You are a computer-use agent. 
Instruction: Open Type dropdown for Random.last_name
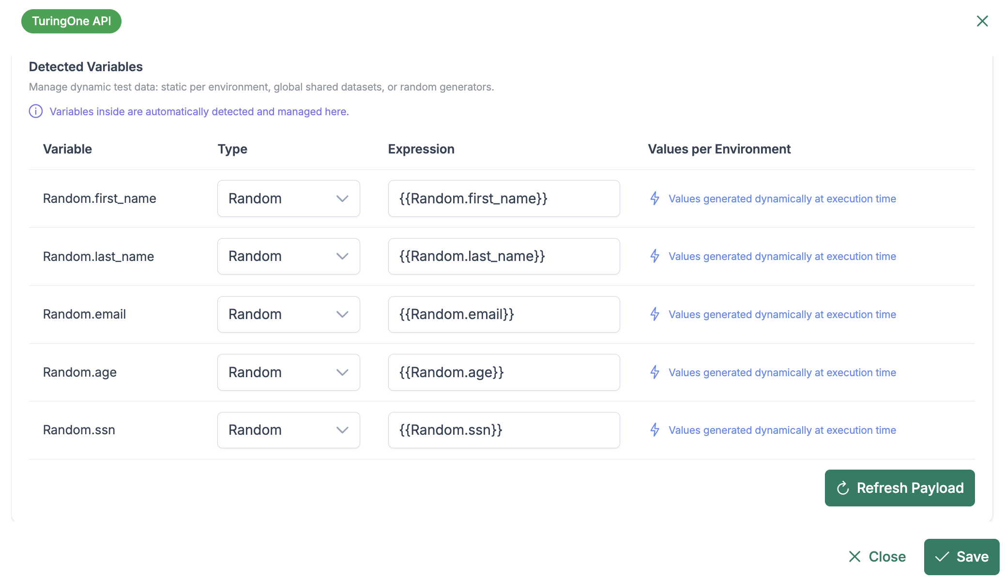pos(289,256)
